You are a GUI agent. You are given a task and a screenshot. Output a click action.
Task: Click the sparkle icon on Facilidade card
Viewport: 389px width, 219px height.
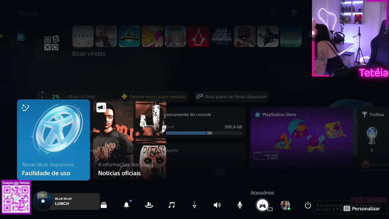point(25,107)
